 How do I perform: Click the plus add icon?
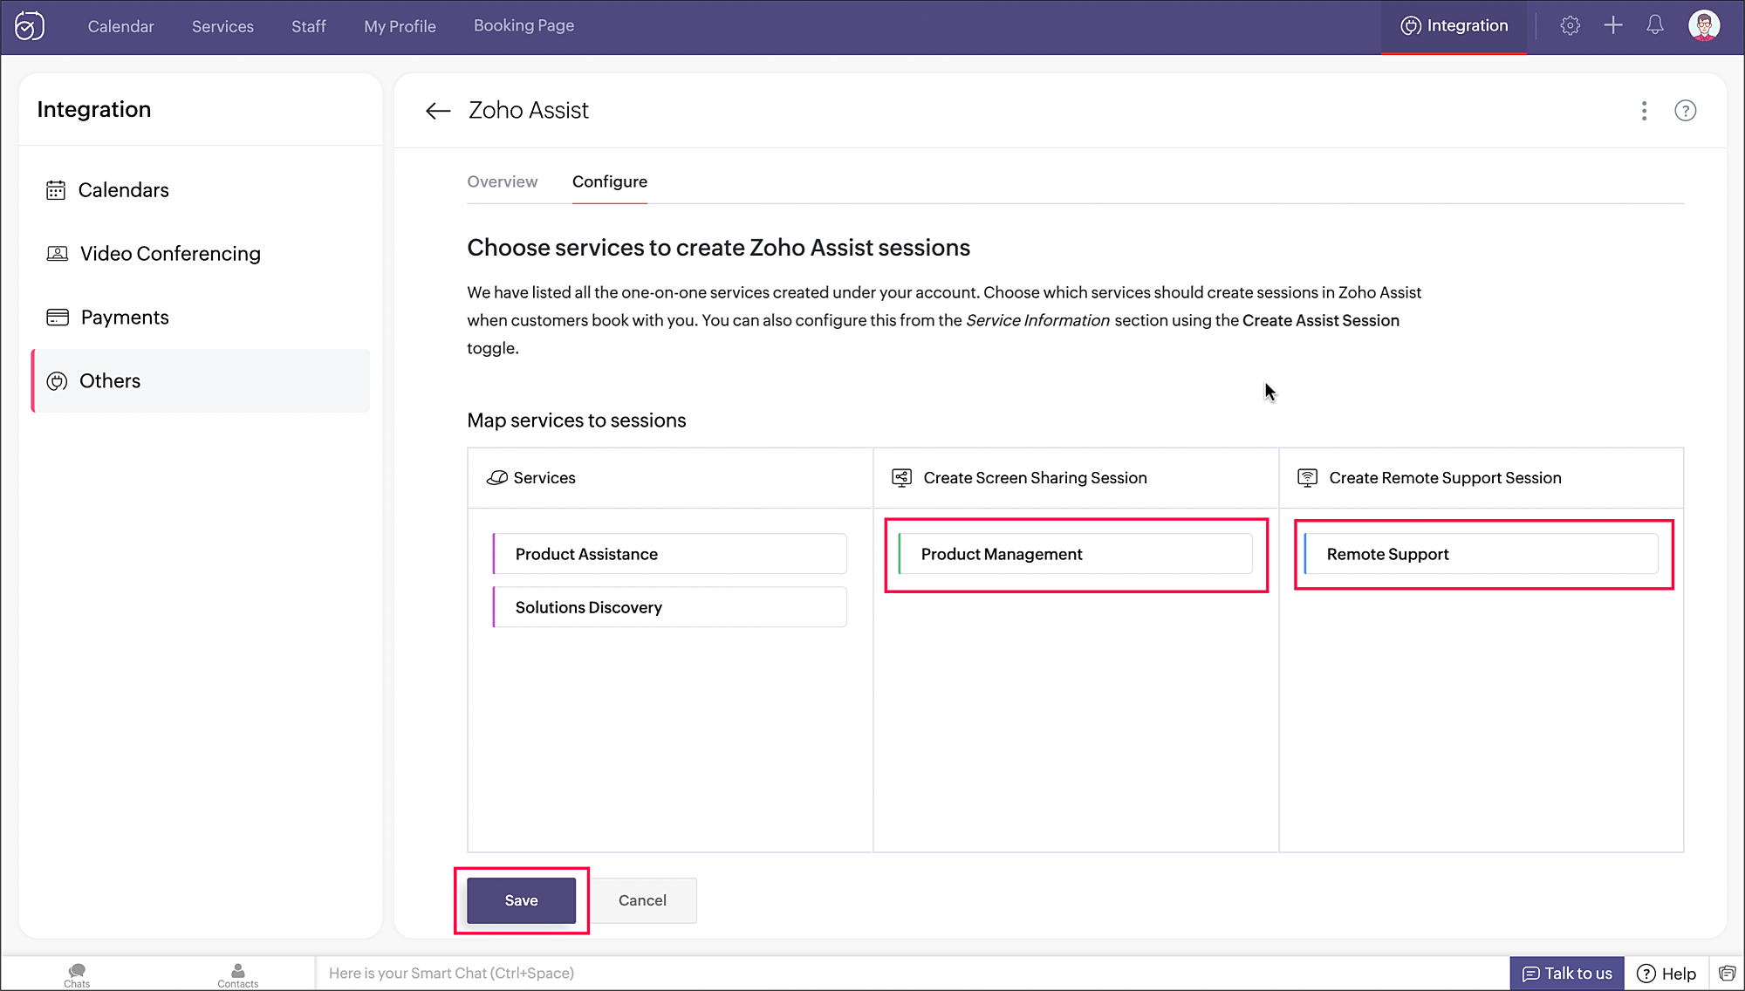pos(1613,25)
